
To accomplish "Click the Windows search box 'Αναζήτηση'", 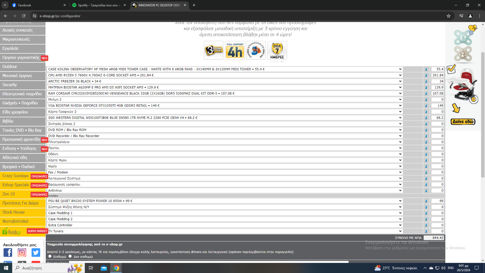I will click(48, 268).
